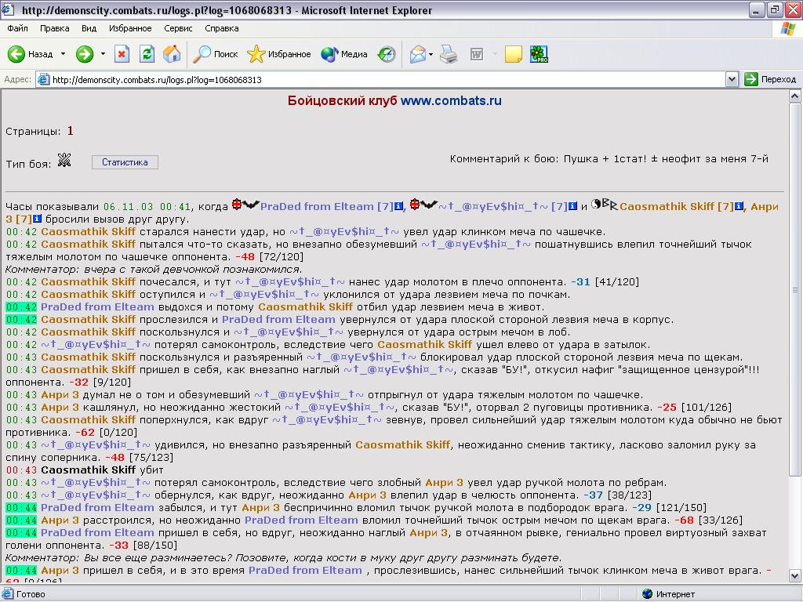Expand the address bar dropdown
The width and height of the screenshot is (803, 602).
pyautogui.click(x=732, y=79)
